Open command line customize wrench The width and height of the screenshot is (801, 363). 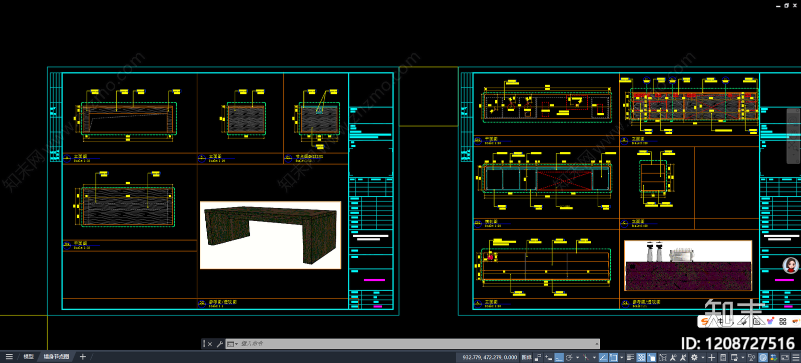(219, 344)
